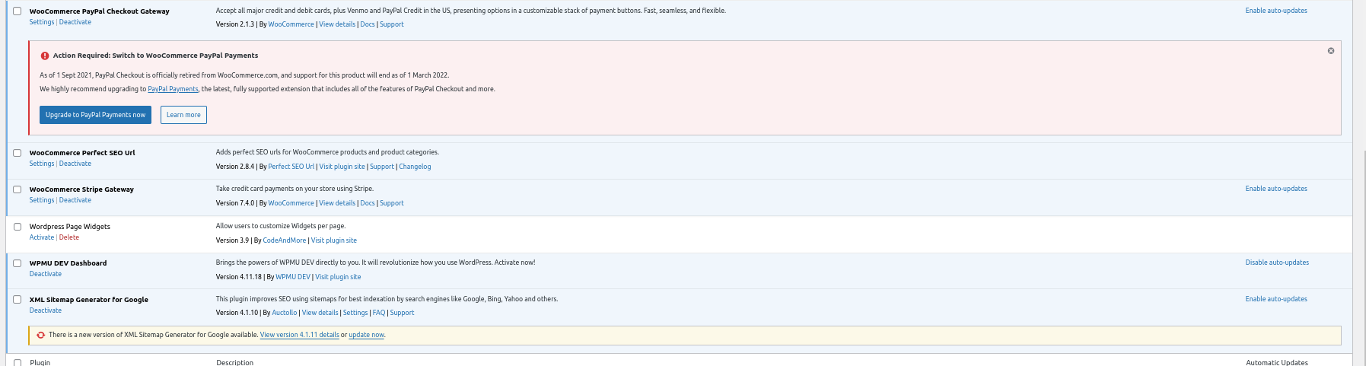Click update now for XML Sitemap Generator

[x=366, y=335]
